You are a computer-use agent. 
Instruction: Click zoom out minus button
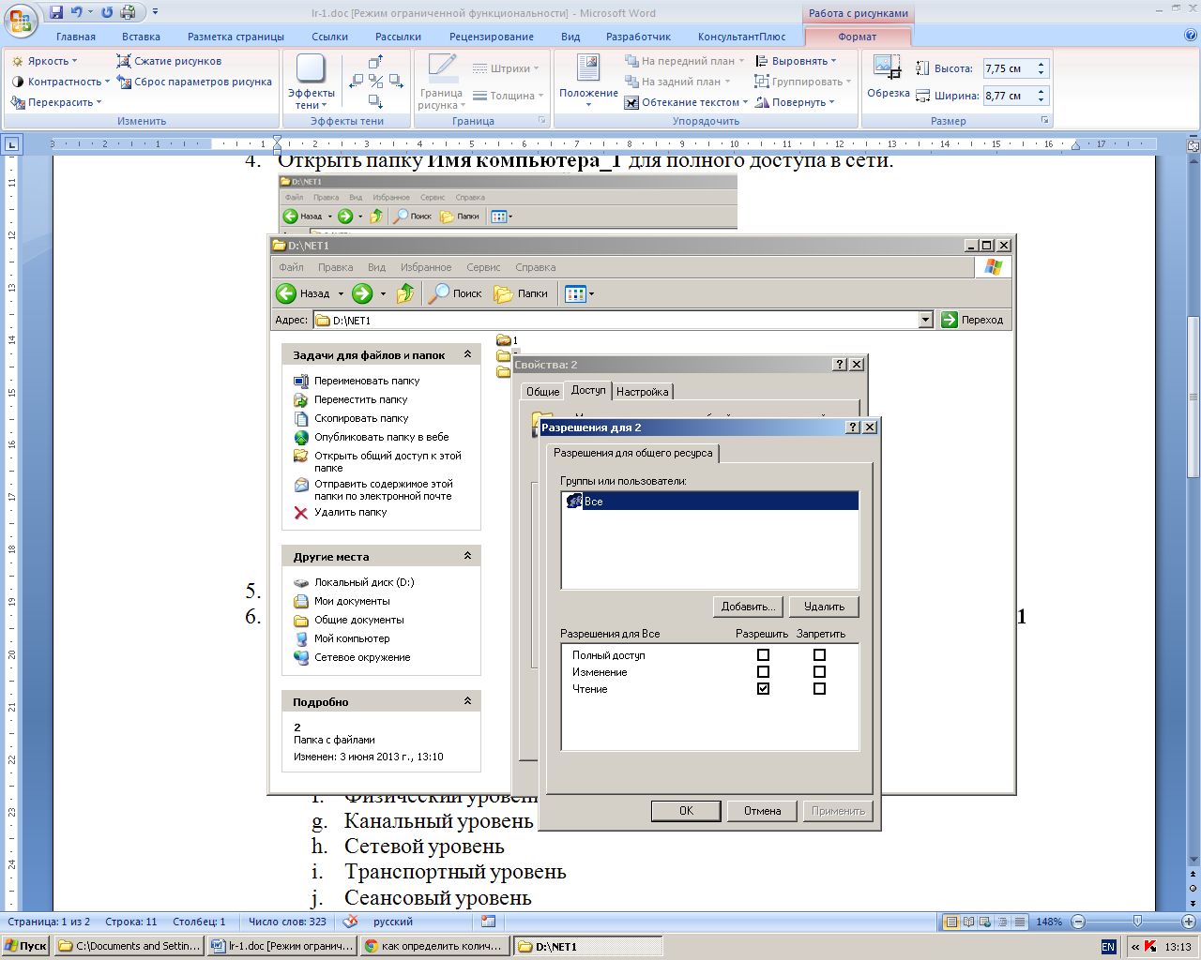(1078, 922)
